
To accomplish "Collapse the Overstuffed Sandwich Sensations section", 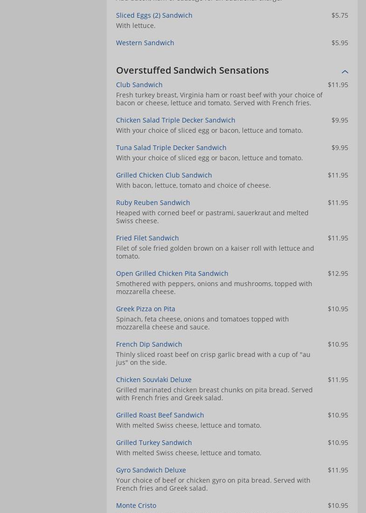I will [x=345, y=71].
